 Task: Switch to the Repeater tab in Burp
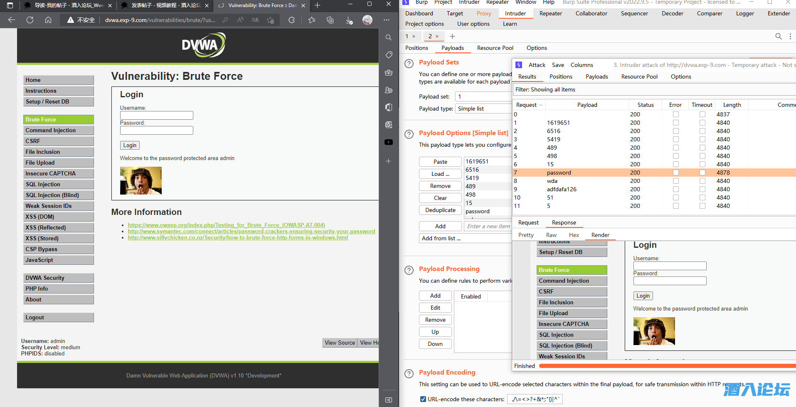pyautogui.click(x=550, y=13)
